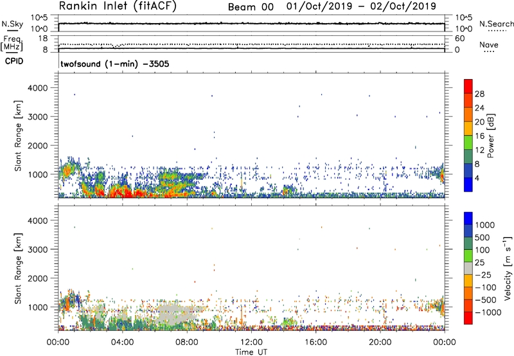This screenshot has width=514, height=356.
Task: Click the "4" tick label on Power colorbar
Action: tap(477, 178)
